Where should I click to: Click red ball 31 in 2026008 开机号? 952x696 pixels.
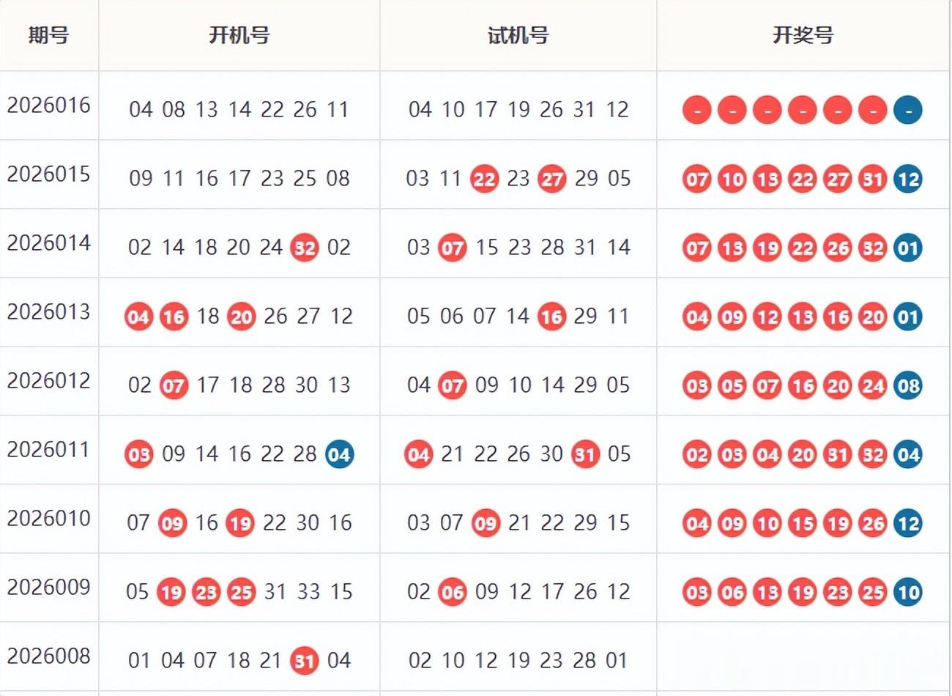305,661
